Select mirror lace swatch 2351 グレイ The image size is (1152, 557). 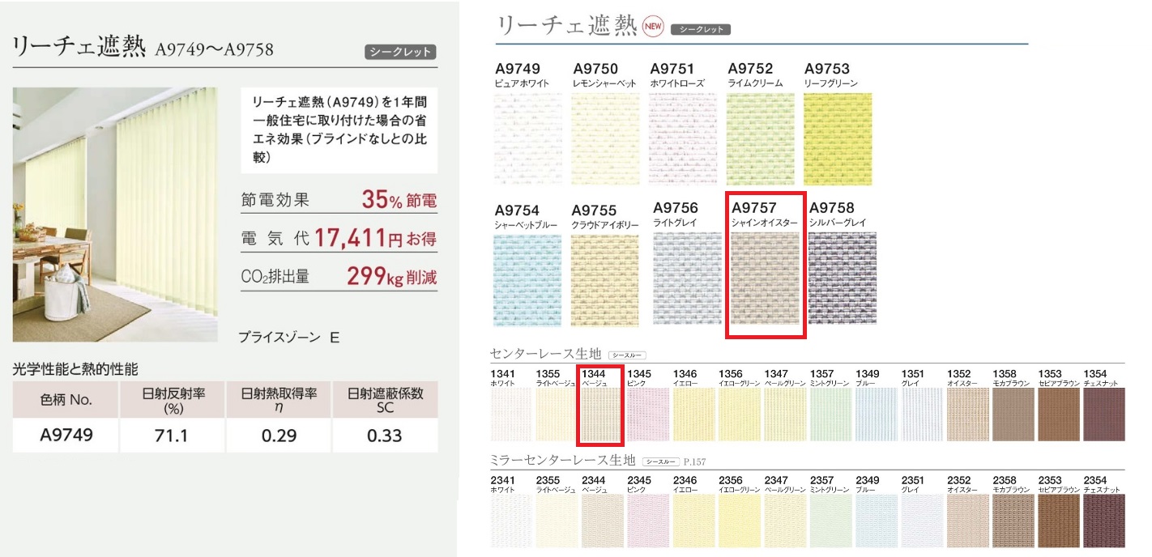click(x=922, y=521)
